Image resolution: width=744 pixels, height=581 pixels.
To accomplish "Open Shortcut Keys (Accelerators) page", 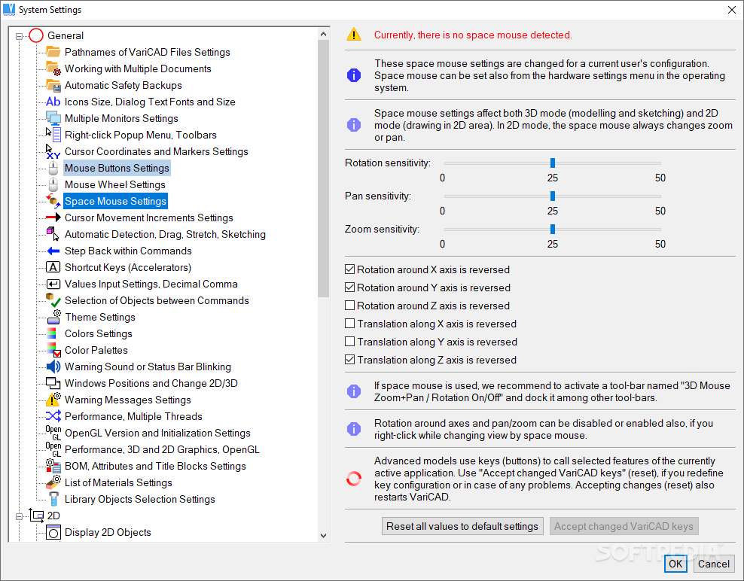I will 128,267.
